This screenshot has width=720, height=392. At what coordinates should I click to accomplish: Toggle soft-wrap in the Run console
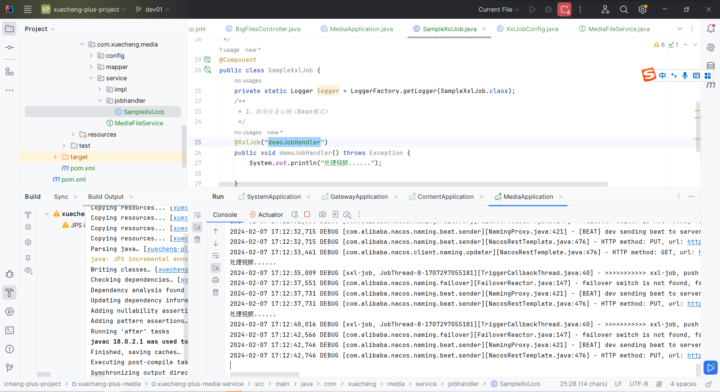pos(216,256)
